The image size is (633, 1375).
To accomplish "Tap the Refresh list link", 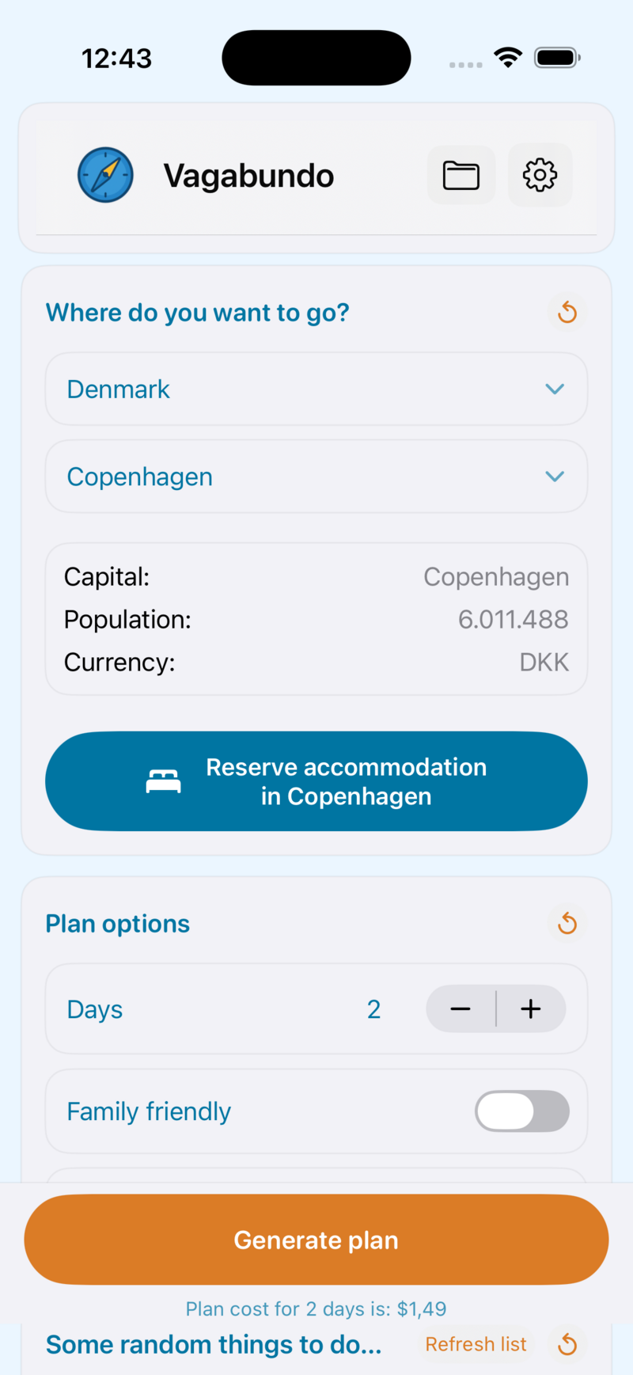I will click(476, 1344).
